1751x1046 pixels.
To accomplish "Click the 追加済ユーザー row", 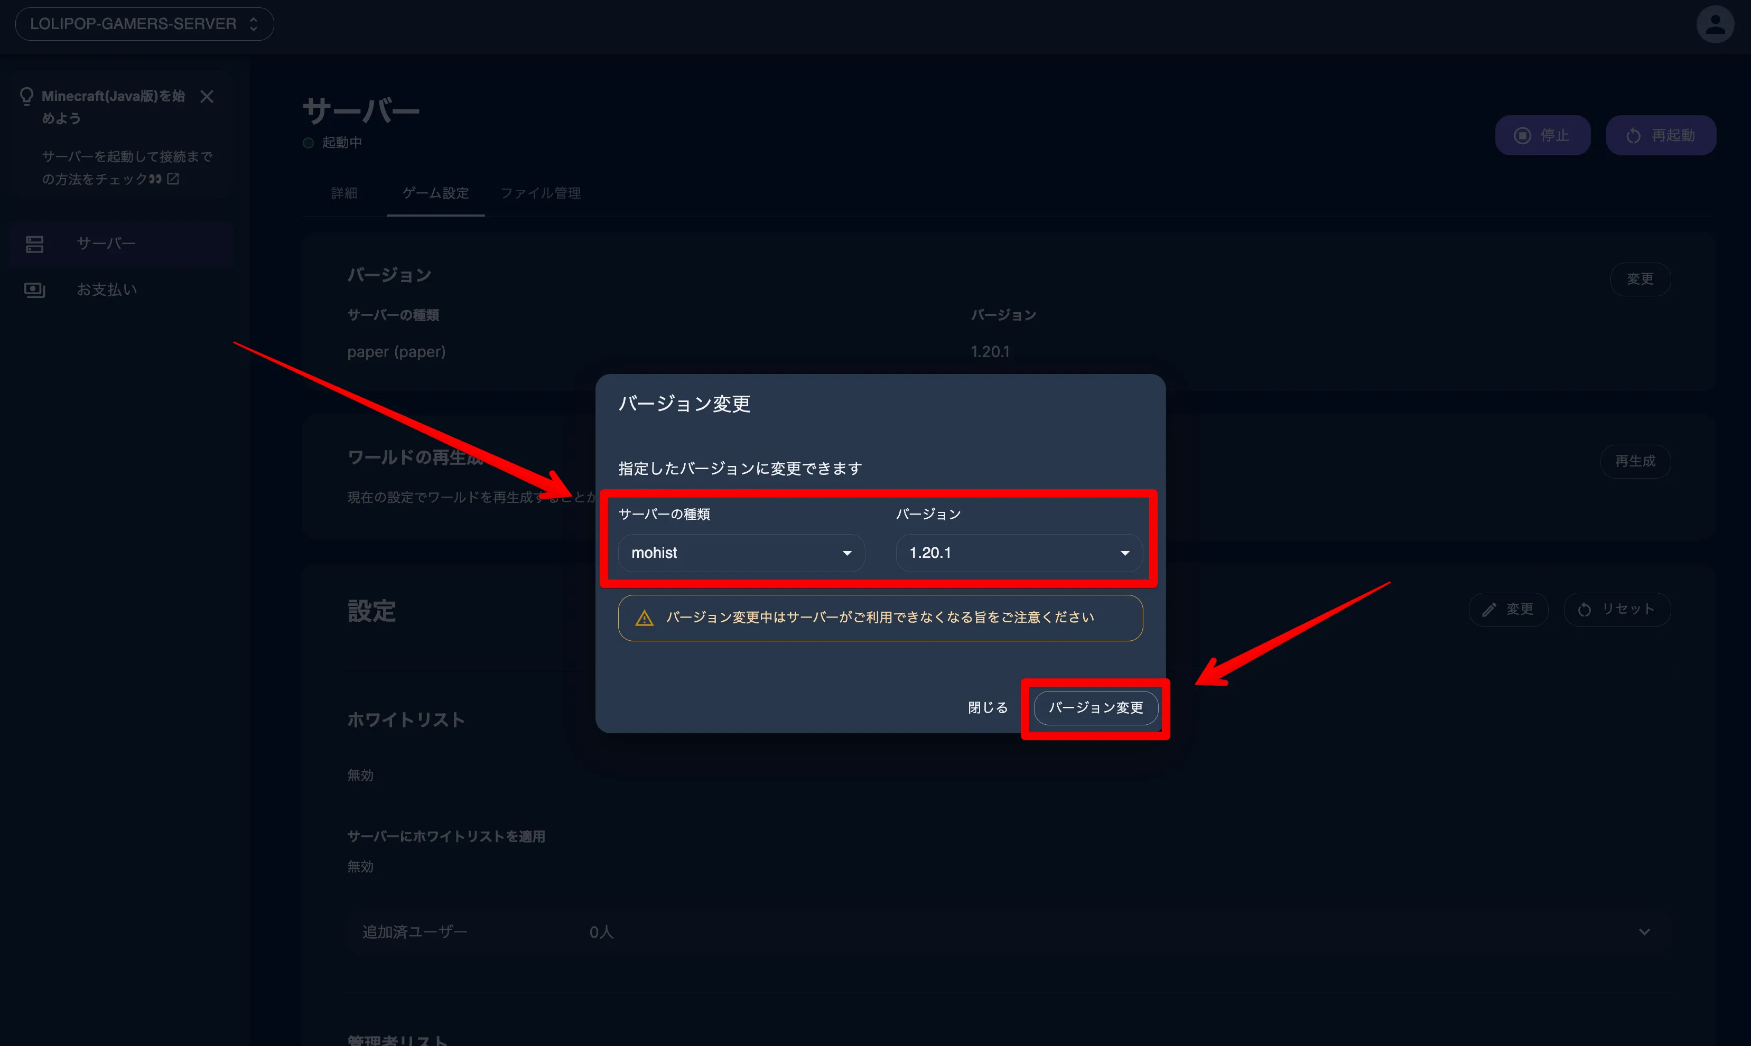I will (x=1009, y=932).
